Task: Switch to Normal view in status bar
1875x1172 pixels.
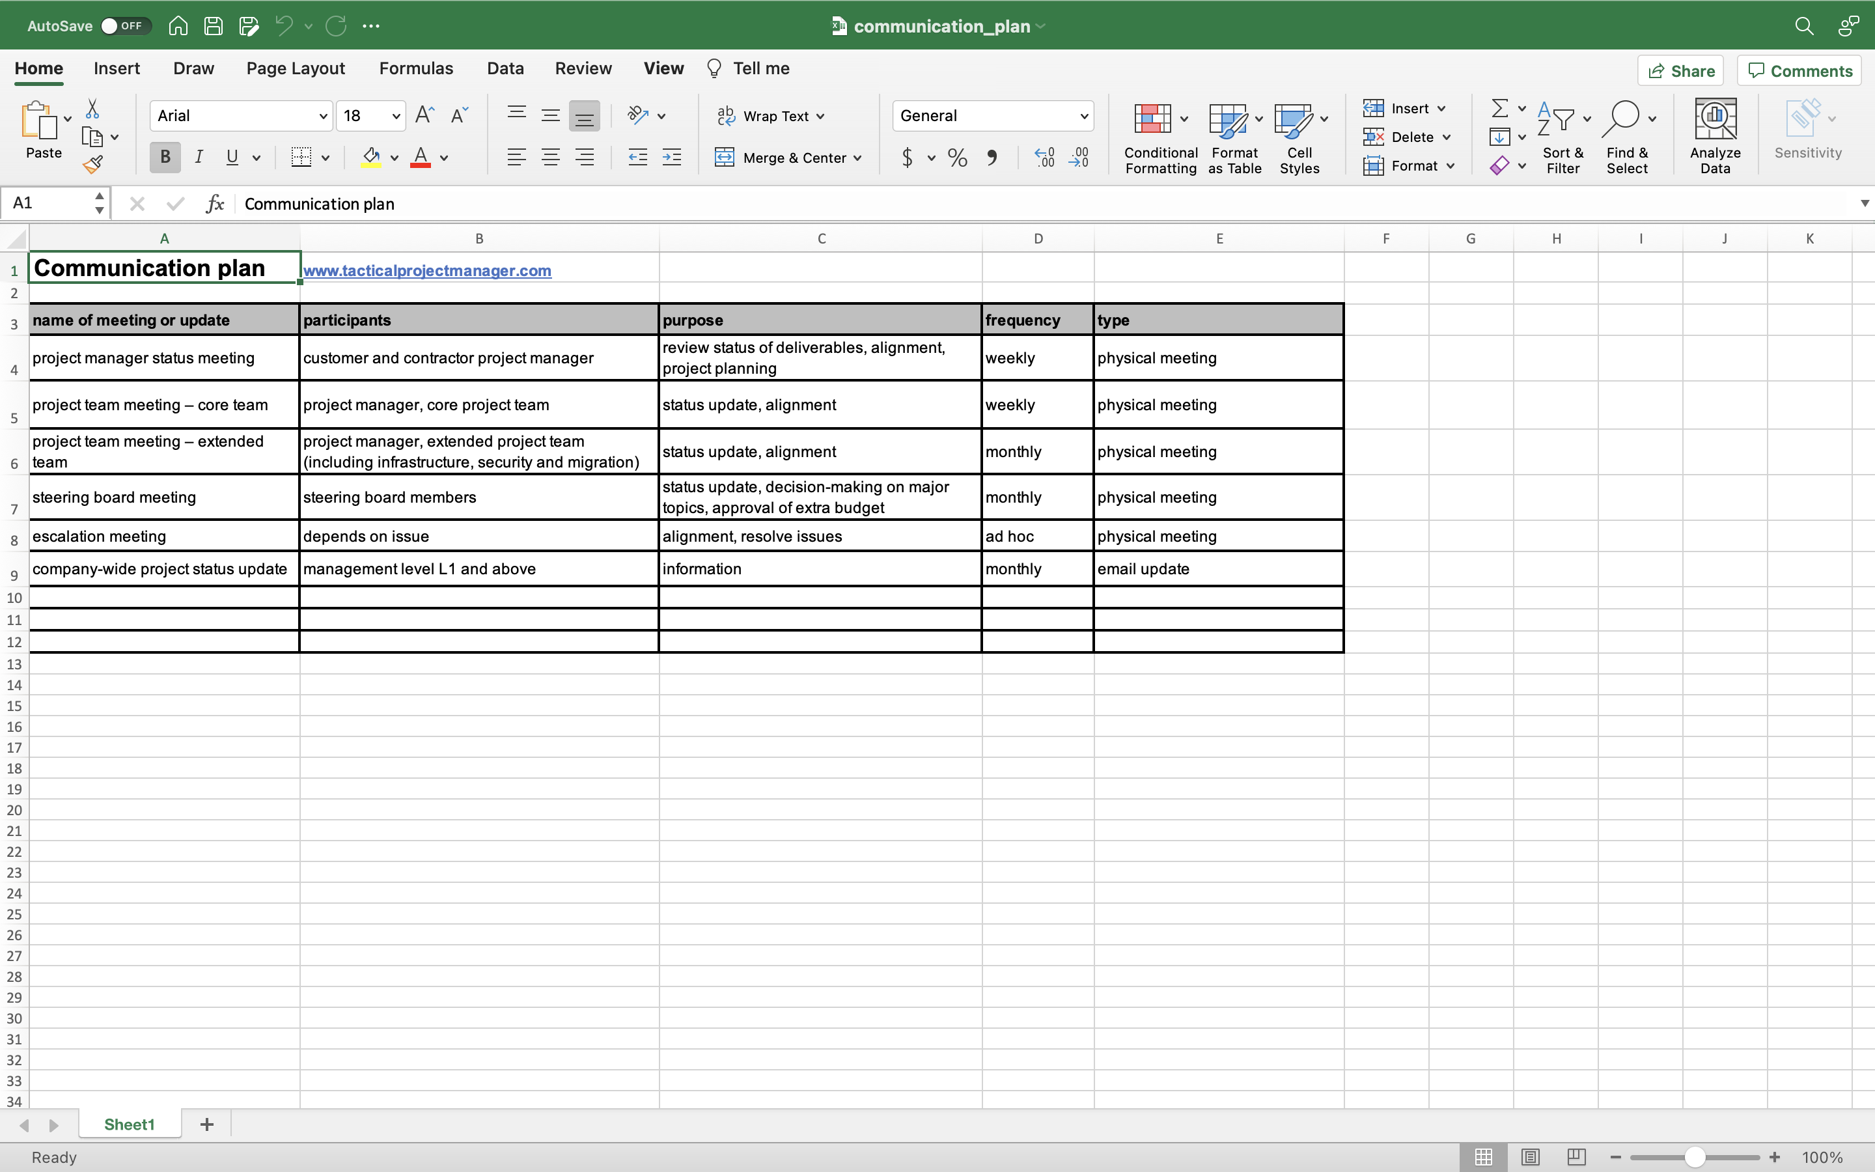Action: tap(1484, 1156)
